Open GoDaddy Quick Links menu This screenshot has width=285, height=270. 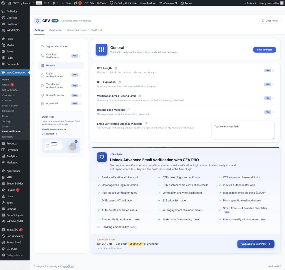click(124, 3)
